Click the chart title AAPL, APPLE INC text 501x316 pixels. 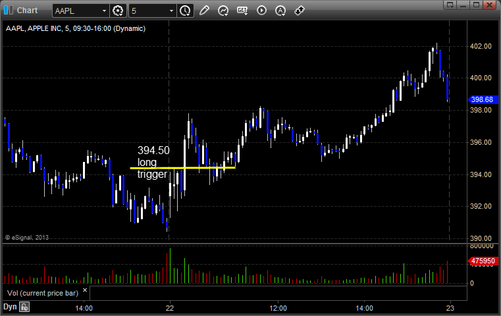click(x=76, y=28)
